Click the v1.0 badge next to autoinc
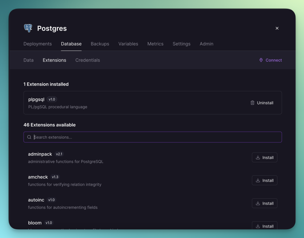This screenshot has width=304, height=238. (51, 200)
